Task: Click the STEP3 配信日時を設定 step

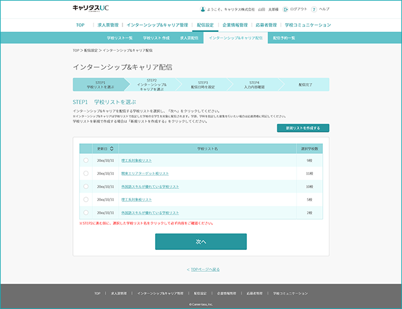Action: (203, 85)
